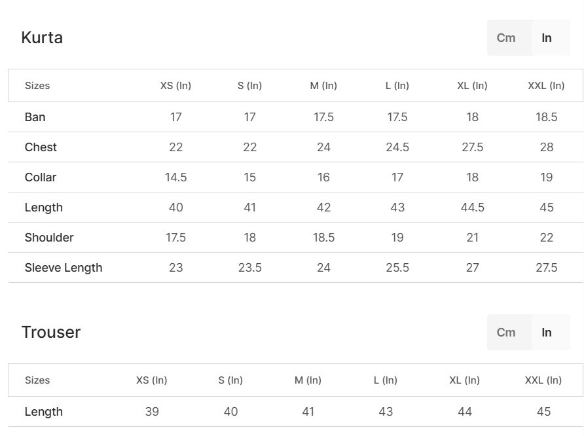Screen dimensions: 584x436
Task: Select the In unit for Trouser
Action: point(547,333)
